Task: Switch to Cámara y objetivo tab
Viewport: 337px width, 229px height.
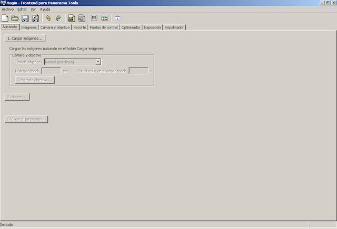Action: (55, 27)
